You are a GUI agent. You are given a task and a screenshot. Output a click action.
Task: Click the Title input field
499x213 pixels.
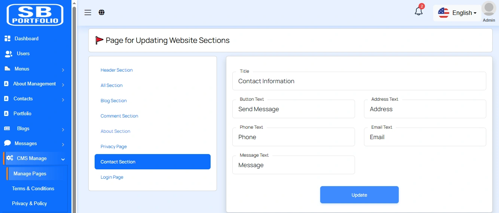pos(359,81)
